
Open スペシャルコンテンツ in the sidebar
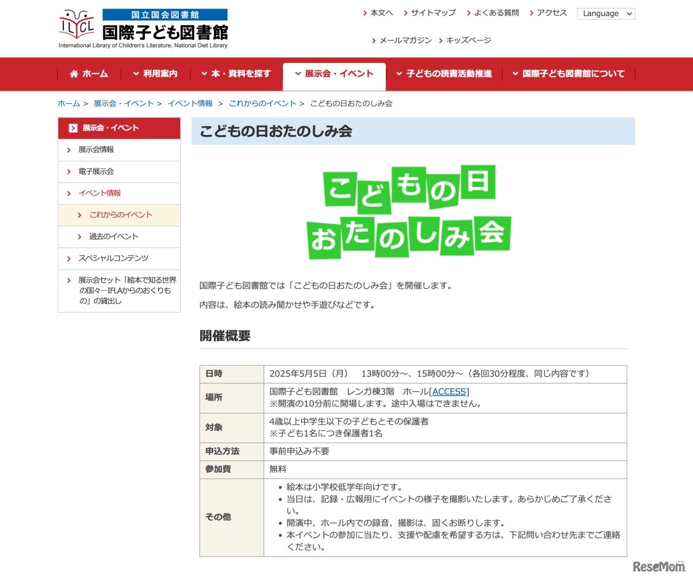(119, 258)
